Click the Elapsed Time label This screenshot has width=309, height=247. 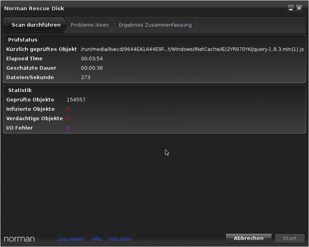point(24,59)
